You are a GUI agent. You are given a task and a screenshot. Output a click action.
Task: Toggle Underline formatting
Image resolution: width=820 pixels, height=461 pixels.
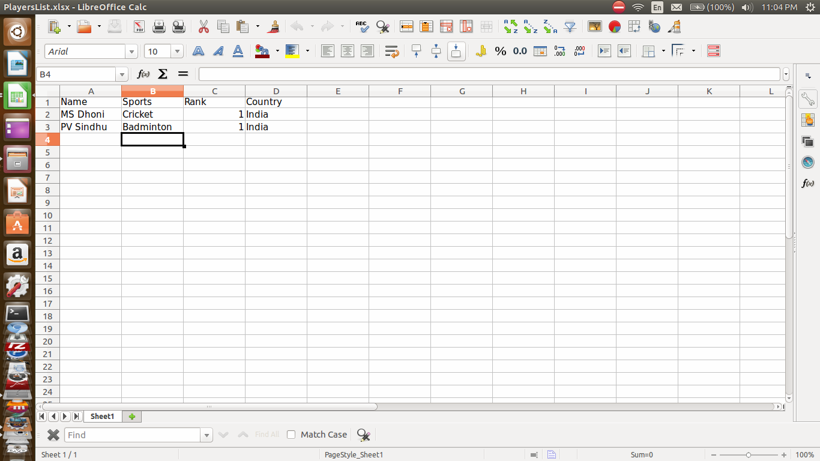(238, 51)
